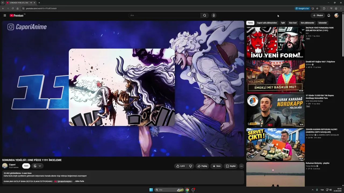
Task: Open notification bell dropdown for Capori
Action: tap(37, 166)
